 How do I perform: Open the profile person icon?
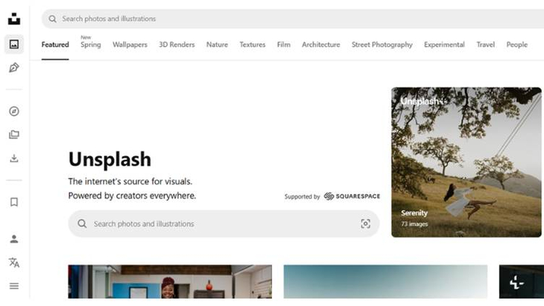pyautogui.click(x=14, y=239)
